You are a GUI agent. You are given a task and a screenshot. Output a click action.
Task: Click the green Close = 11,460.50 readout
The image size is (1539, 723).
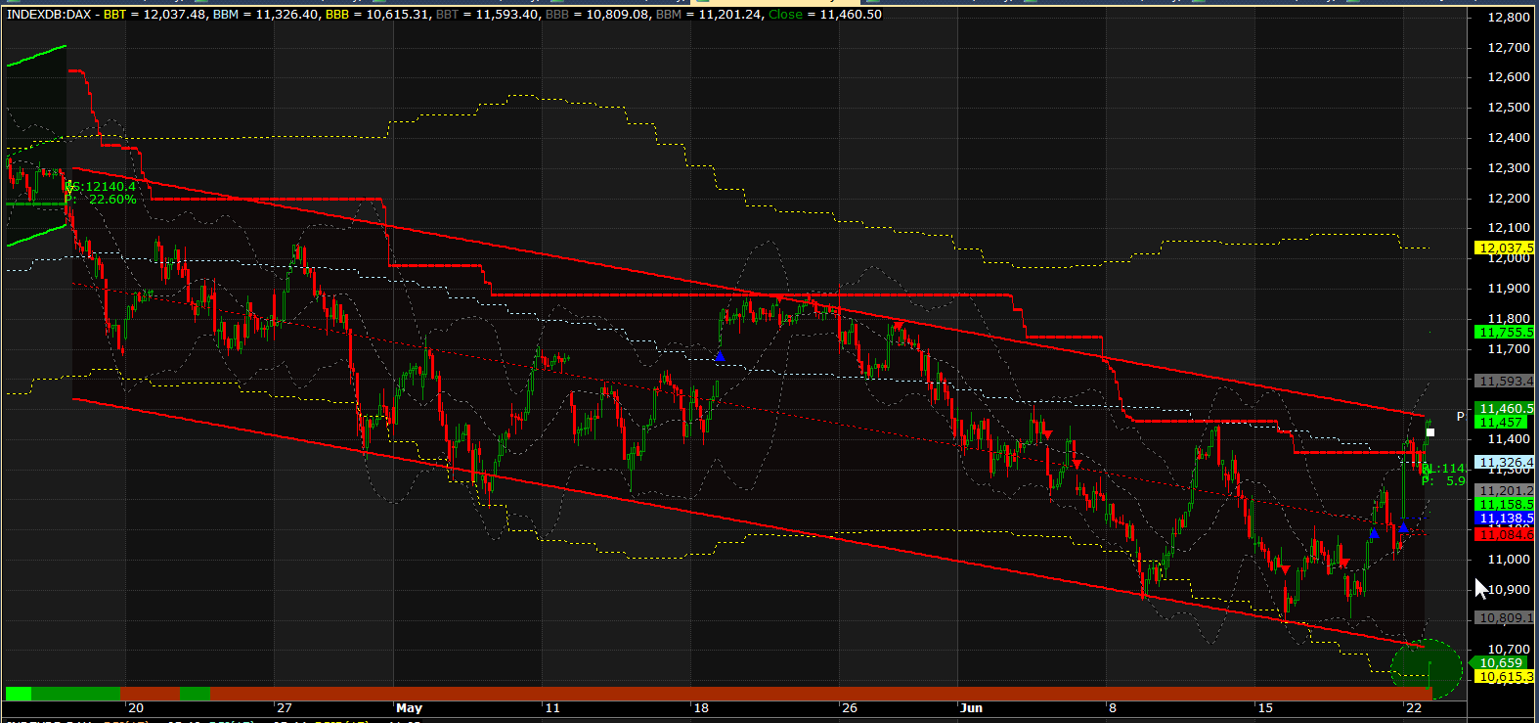point(824,15)
